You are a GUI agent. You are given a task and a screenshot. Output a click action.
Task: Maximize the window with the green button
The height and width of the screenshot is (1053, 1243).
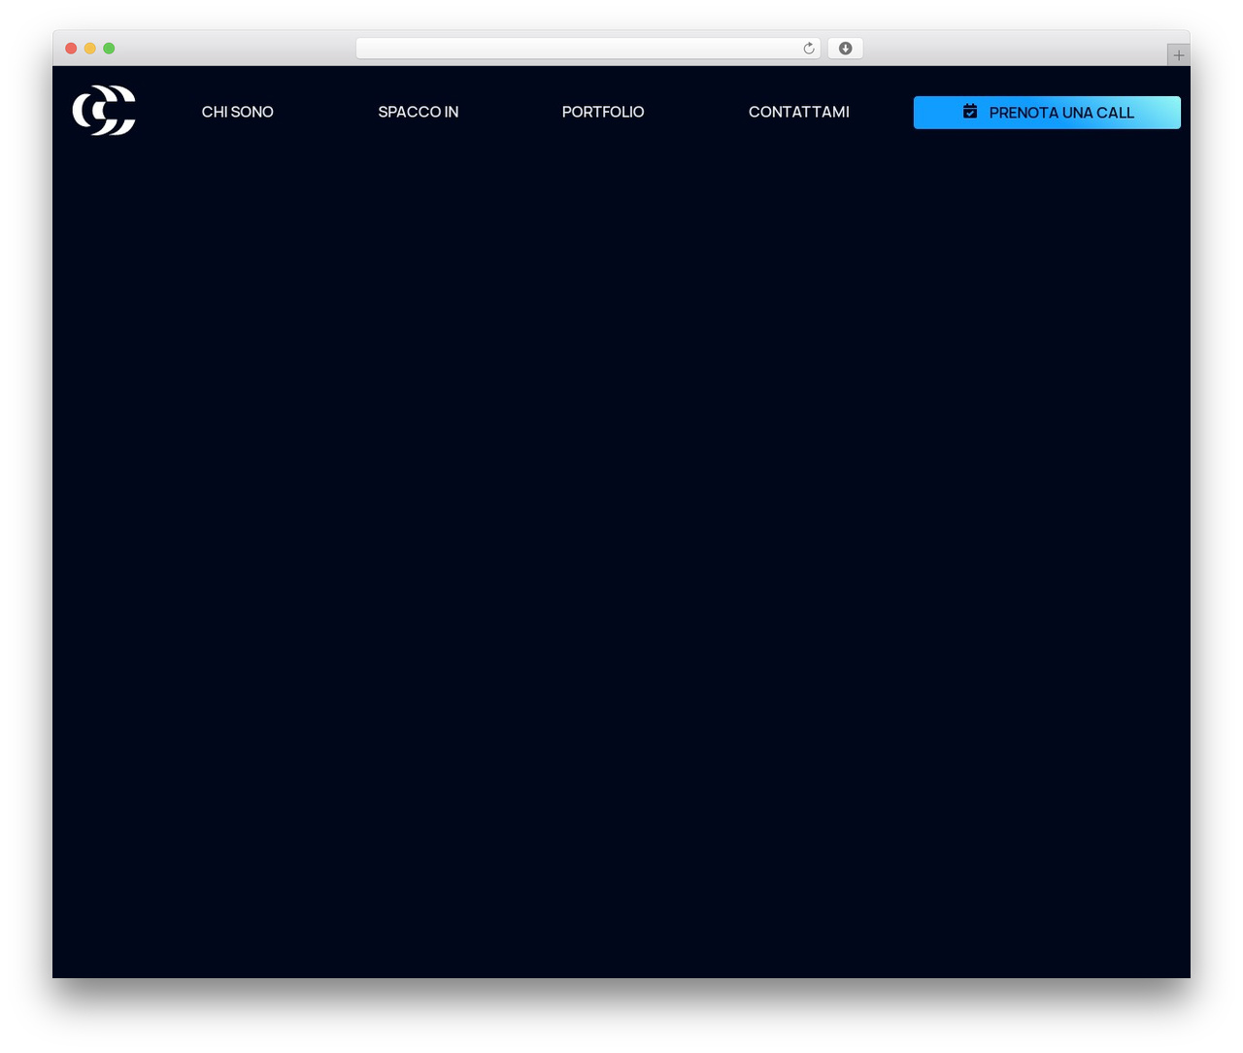[x=109, y=49]
